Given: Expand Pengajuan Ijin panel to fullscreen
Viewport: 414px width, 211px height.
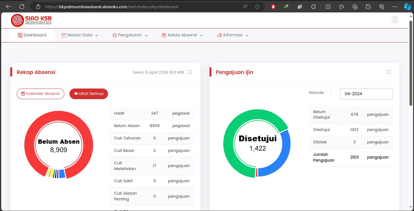Looking at the screenshot, I should (x=389, y=72).
